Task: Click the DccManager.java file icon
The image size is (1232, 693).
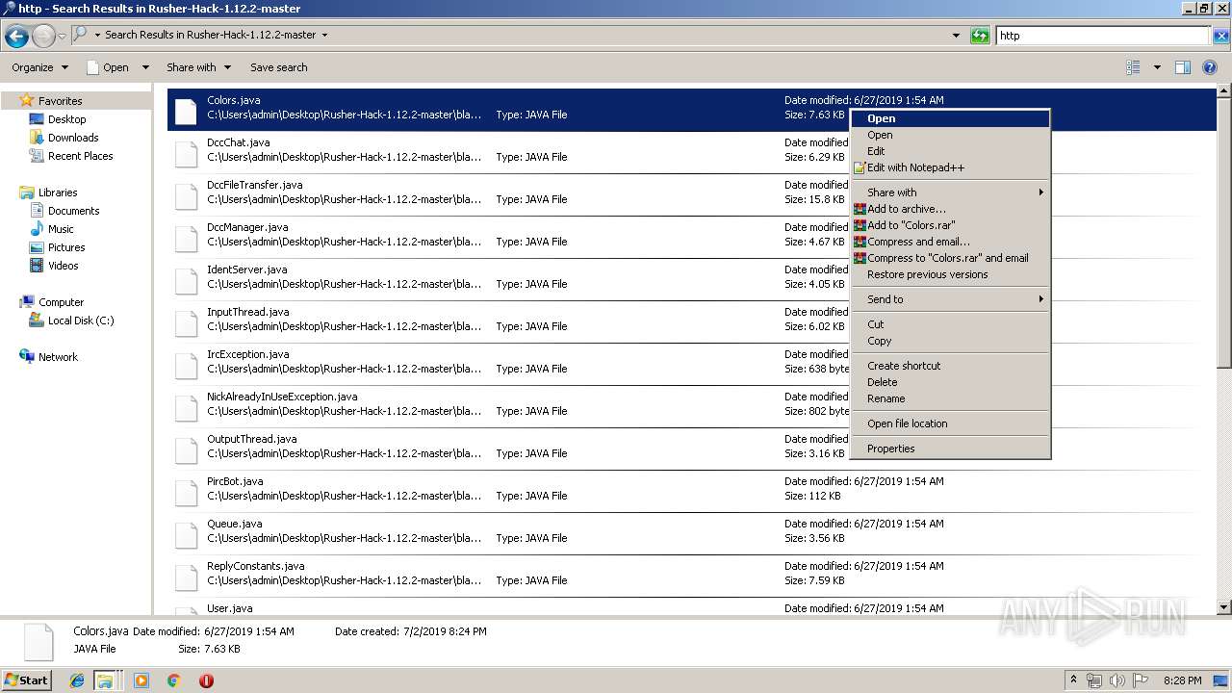Action: pos(186,237)
